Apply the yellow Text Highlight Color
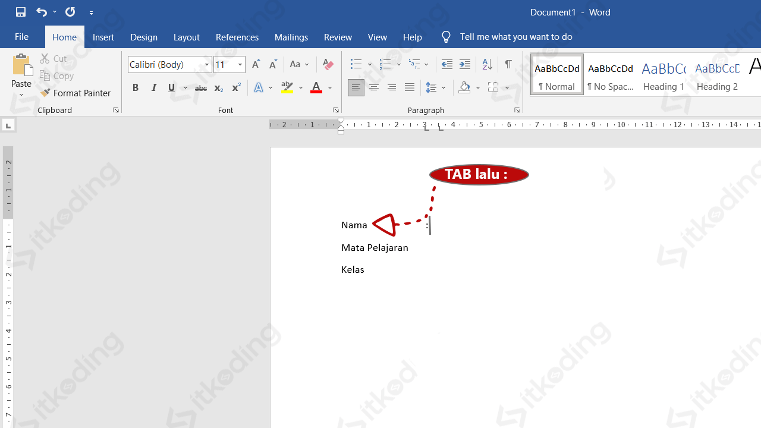The image size is (761, 428). click(287, 88)
